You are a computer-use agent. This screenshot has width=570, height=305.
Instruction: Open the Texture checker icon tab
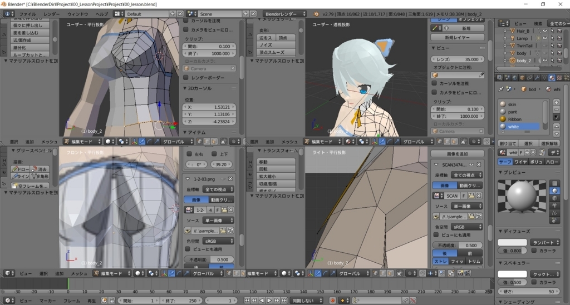pos(559,78)
